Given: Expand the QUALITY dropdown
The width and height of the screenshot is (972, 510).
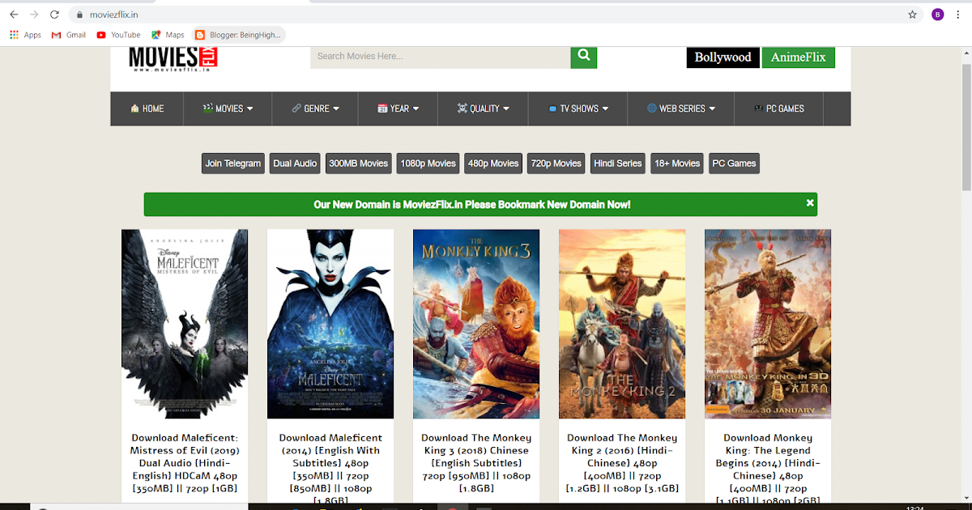Looking at the screenshot, I should coord(483,108).
